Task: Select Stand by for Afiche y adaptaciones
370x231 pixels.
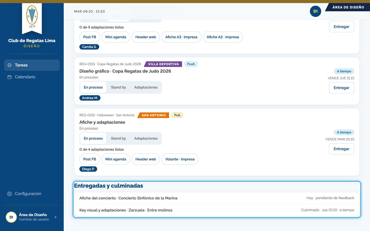Action: tap(118, 138)
